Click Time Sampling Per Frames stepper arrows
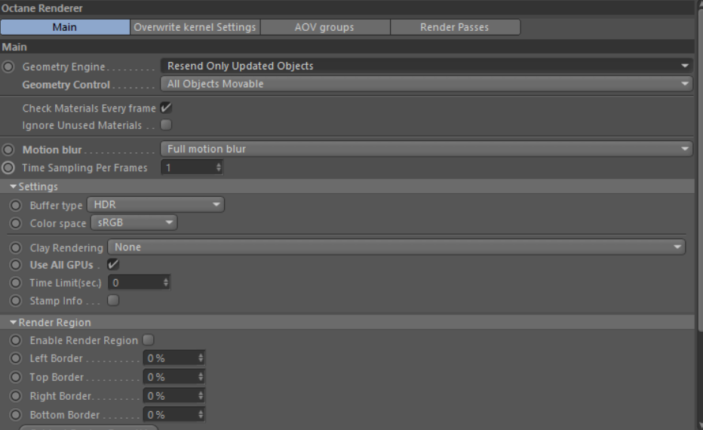The height and width of the screenshot is (430, 703). pyautogui.click(x=218, y=167)
